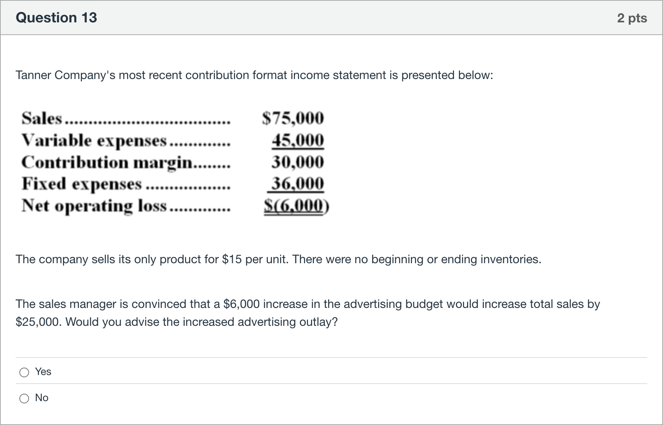Click the "Yes" answer label text
The width and height of the screenshot is (663, 425).
43,372
